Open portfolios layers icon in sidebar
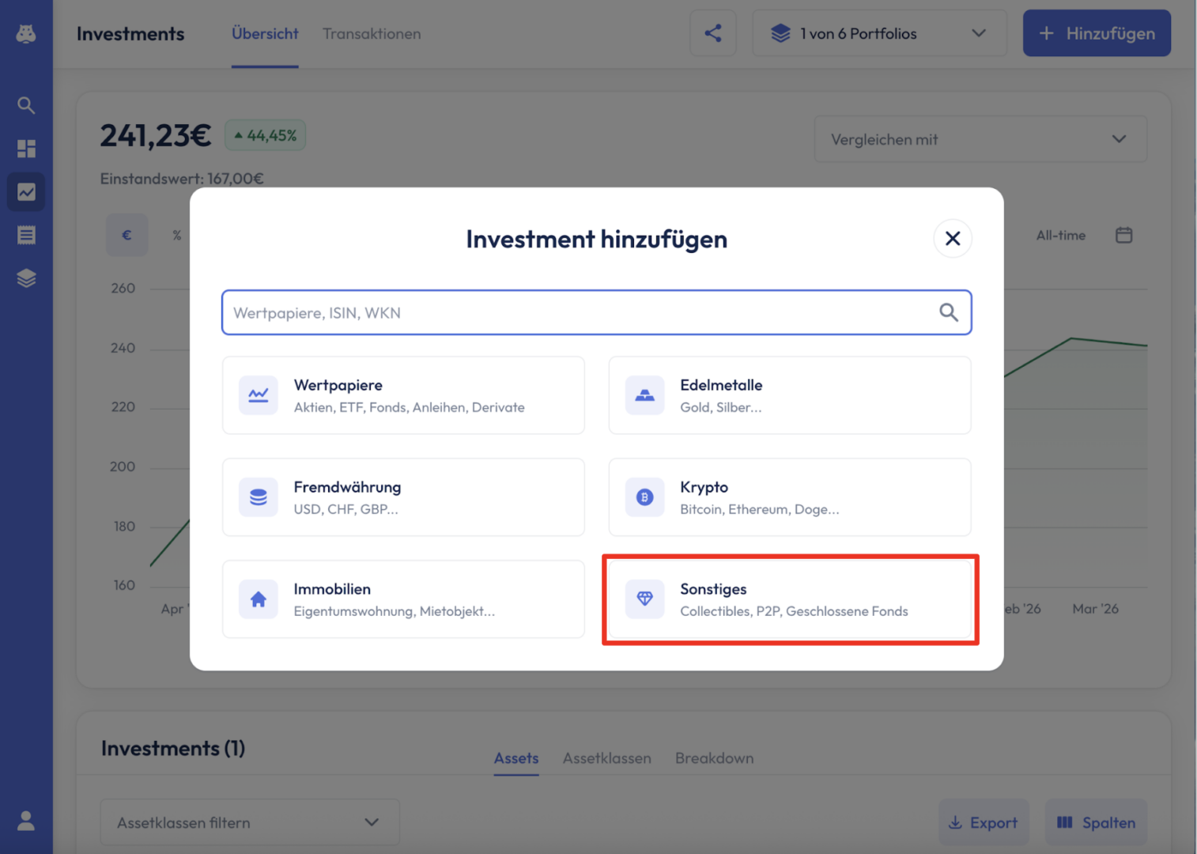 (26, 278)
